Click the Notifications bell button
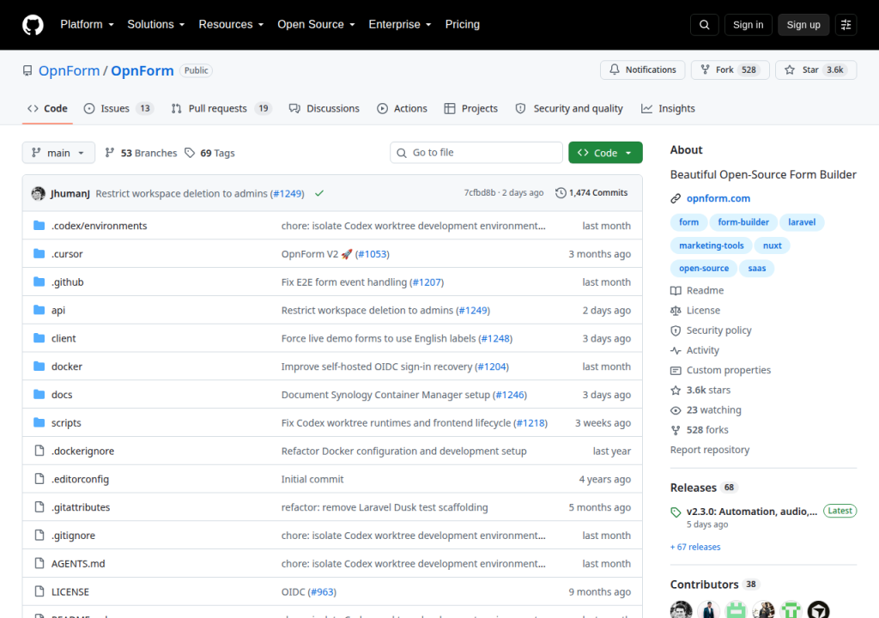 [x=642, y=70]
